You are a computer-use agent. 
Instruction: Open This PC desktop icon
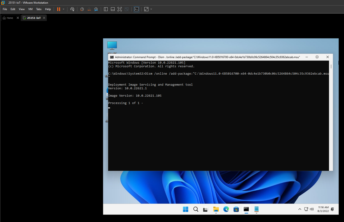point(112,47)
